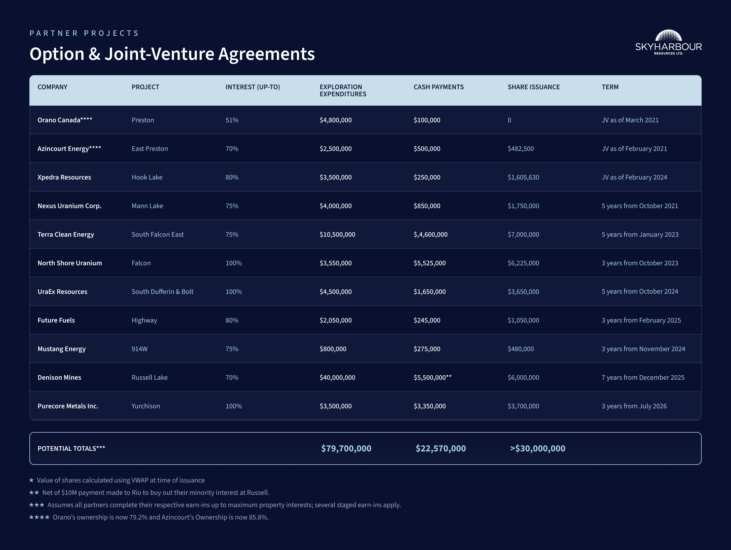Click the $4,800,000 exploration expenditure value
Viewport: 731px width, 550px height.
336,120
